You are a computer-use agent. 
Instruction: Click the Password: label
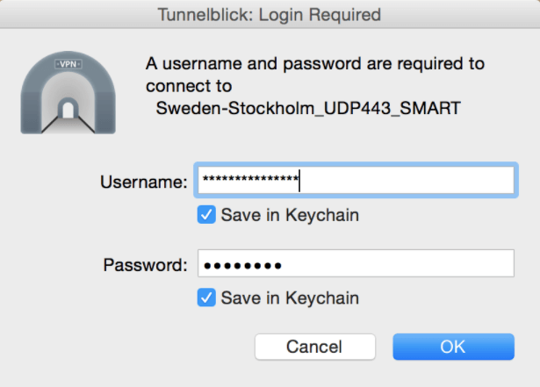click(x=146, y=265)
